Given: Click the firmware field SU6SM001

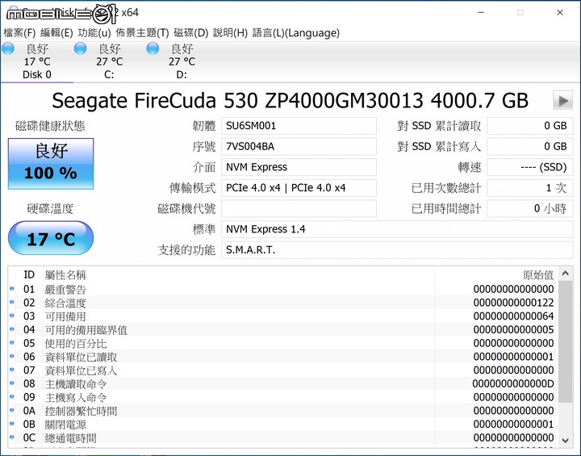Looking at the screenshot, I should click(x=299, y=126).
